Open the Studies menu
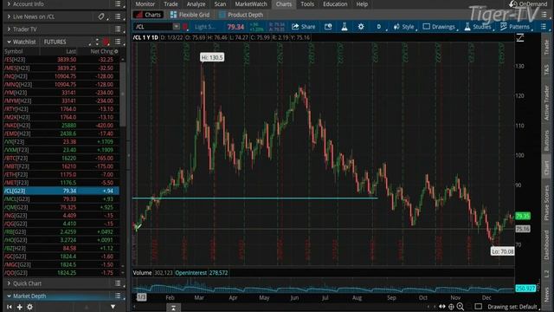Screen dimensions: 554x312 pos(478,27)
